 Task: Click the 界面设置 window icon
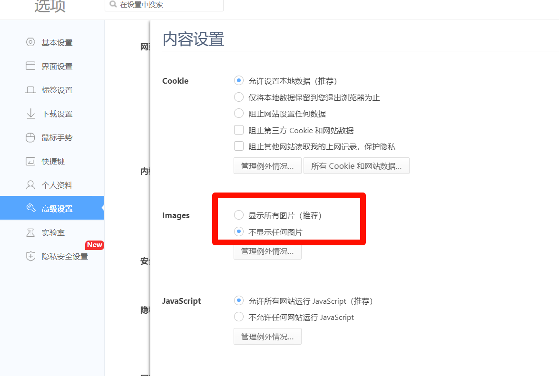[x=30, y=66]
